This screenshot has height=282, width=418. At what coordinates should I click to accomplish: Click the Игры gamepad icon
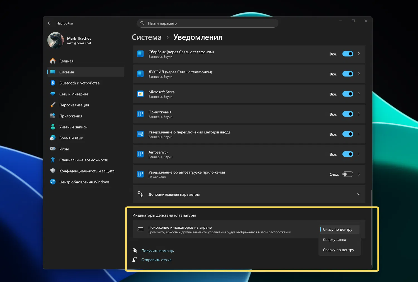(53, 149)
